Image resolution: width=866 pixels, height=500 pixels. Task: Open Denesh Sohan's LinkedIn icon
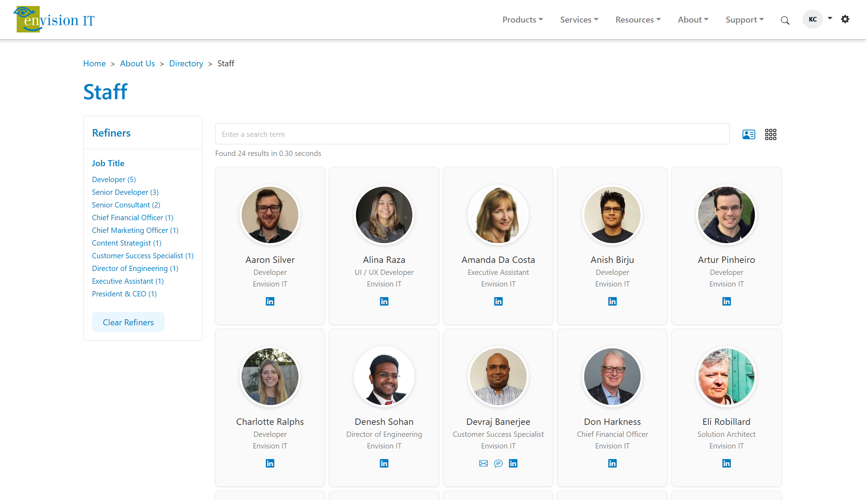tap(384, 463)
